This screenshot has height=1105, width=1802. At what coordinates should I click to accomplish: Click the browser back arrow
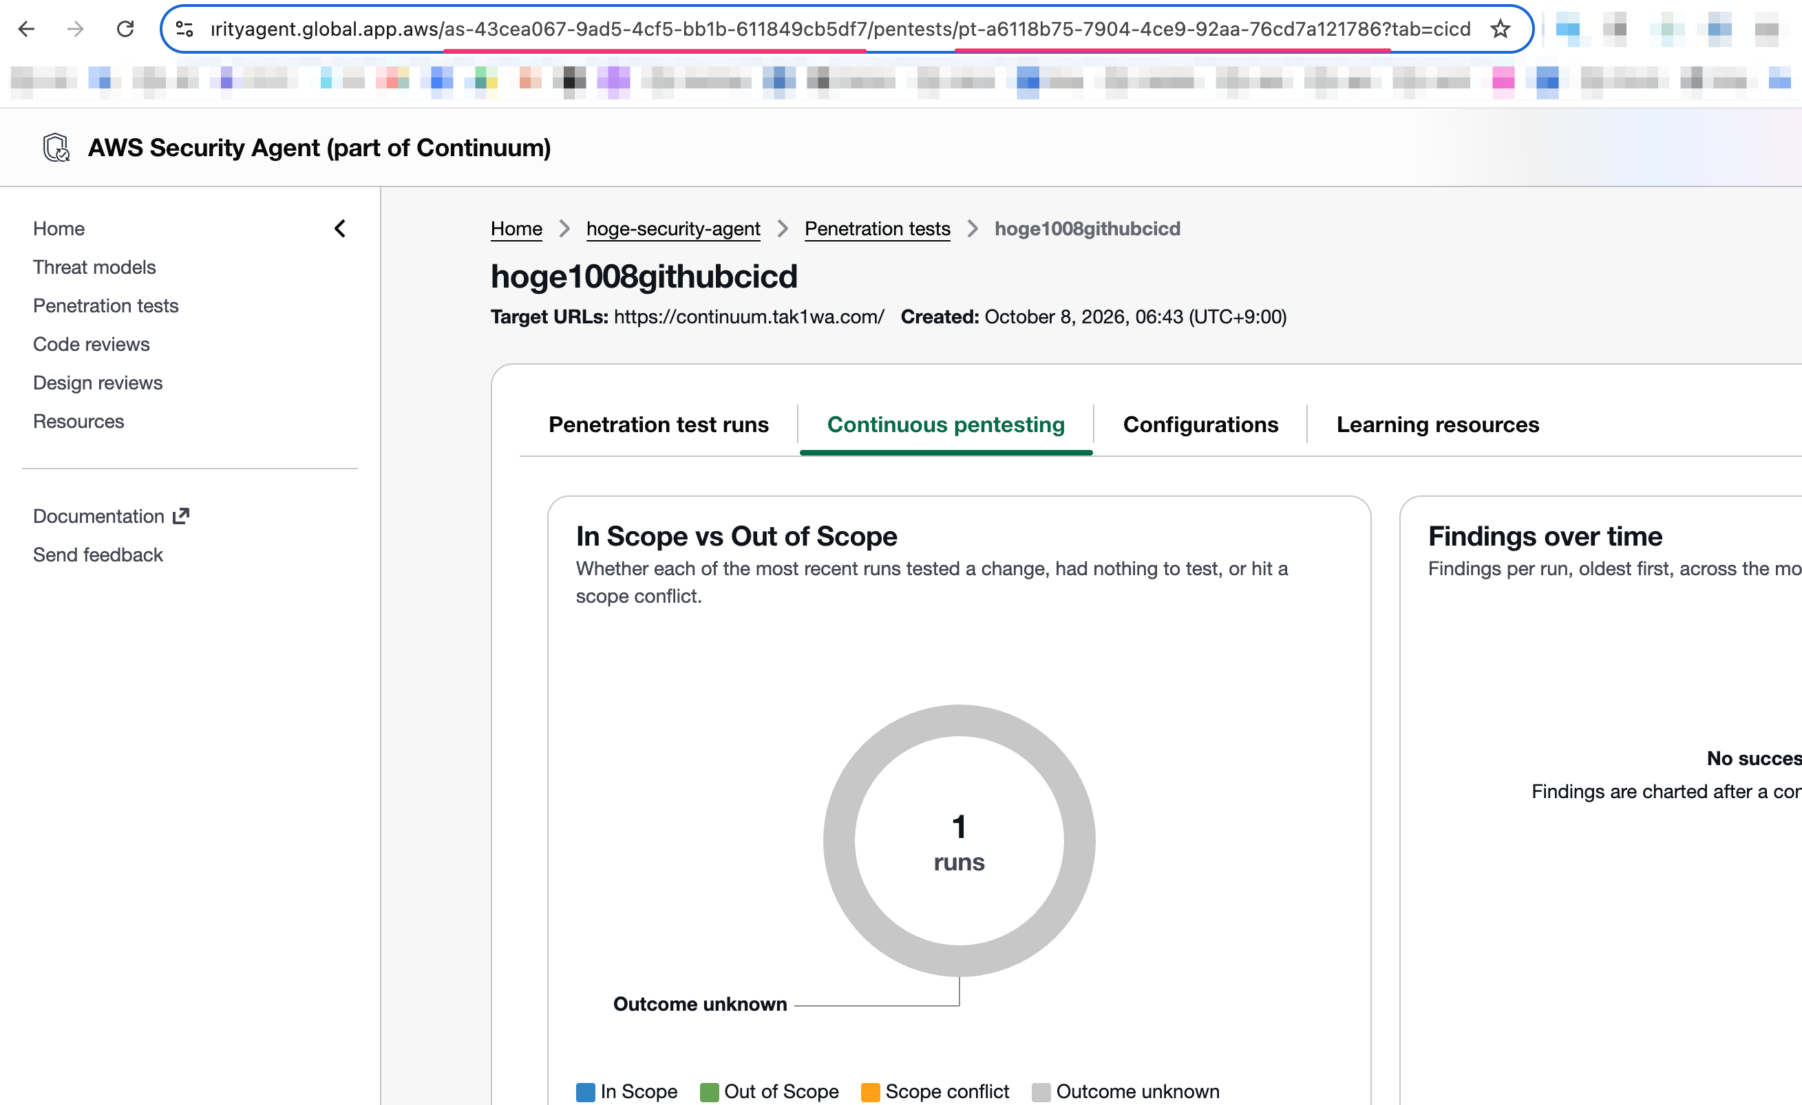click(26, 29)
